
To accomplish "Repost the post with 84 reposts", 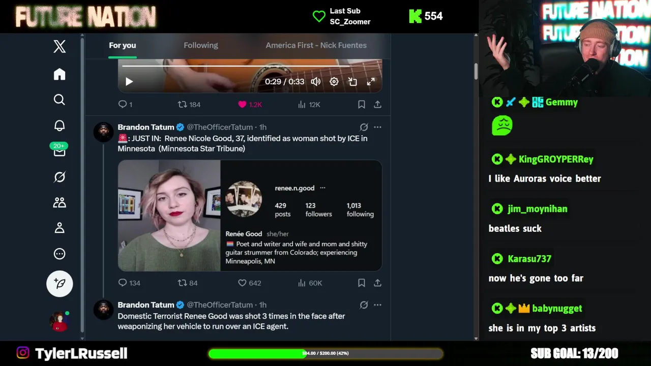I will (x=187, y=283).
